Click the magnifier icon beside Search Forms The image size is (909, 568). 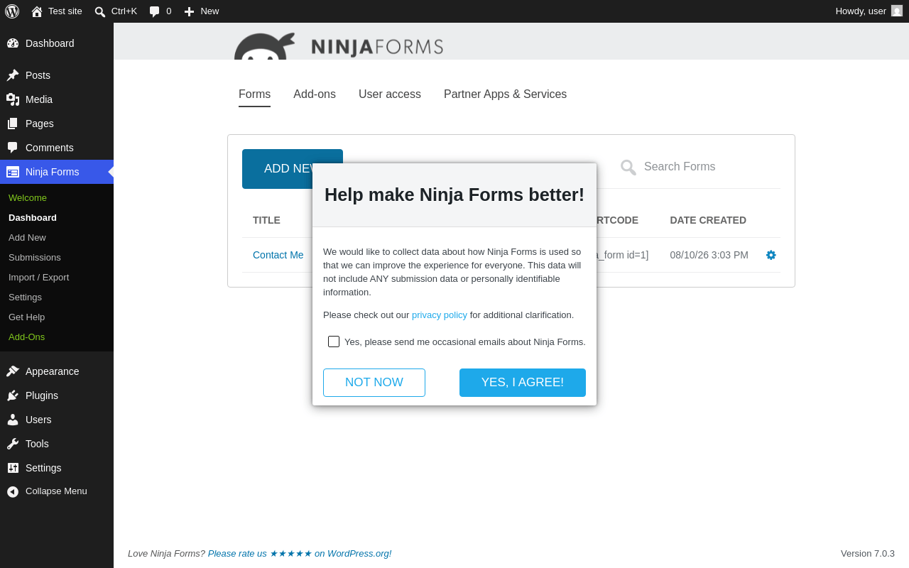pos(628,167)
